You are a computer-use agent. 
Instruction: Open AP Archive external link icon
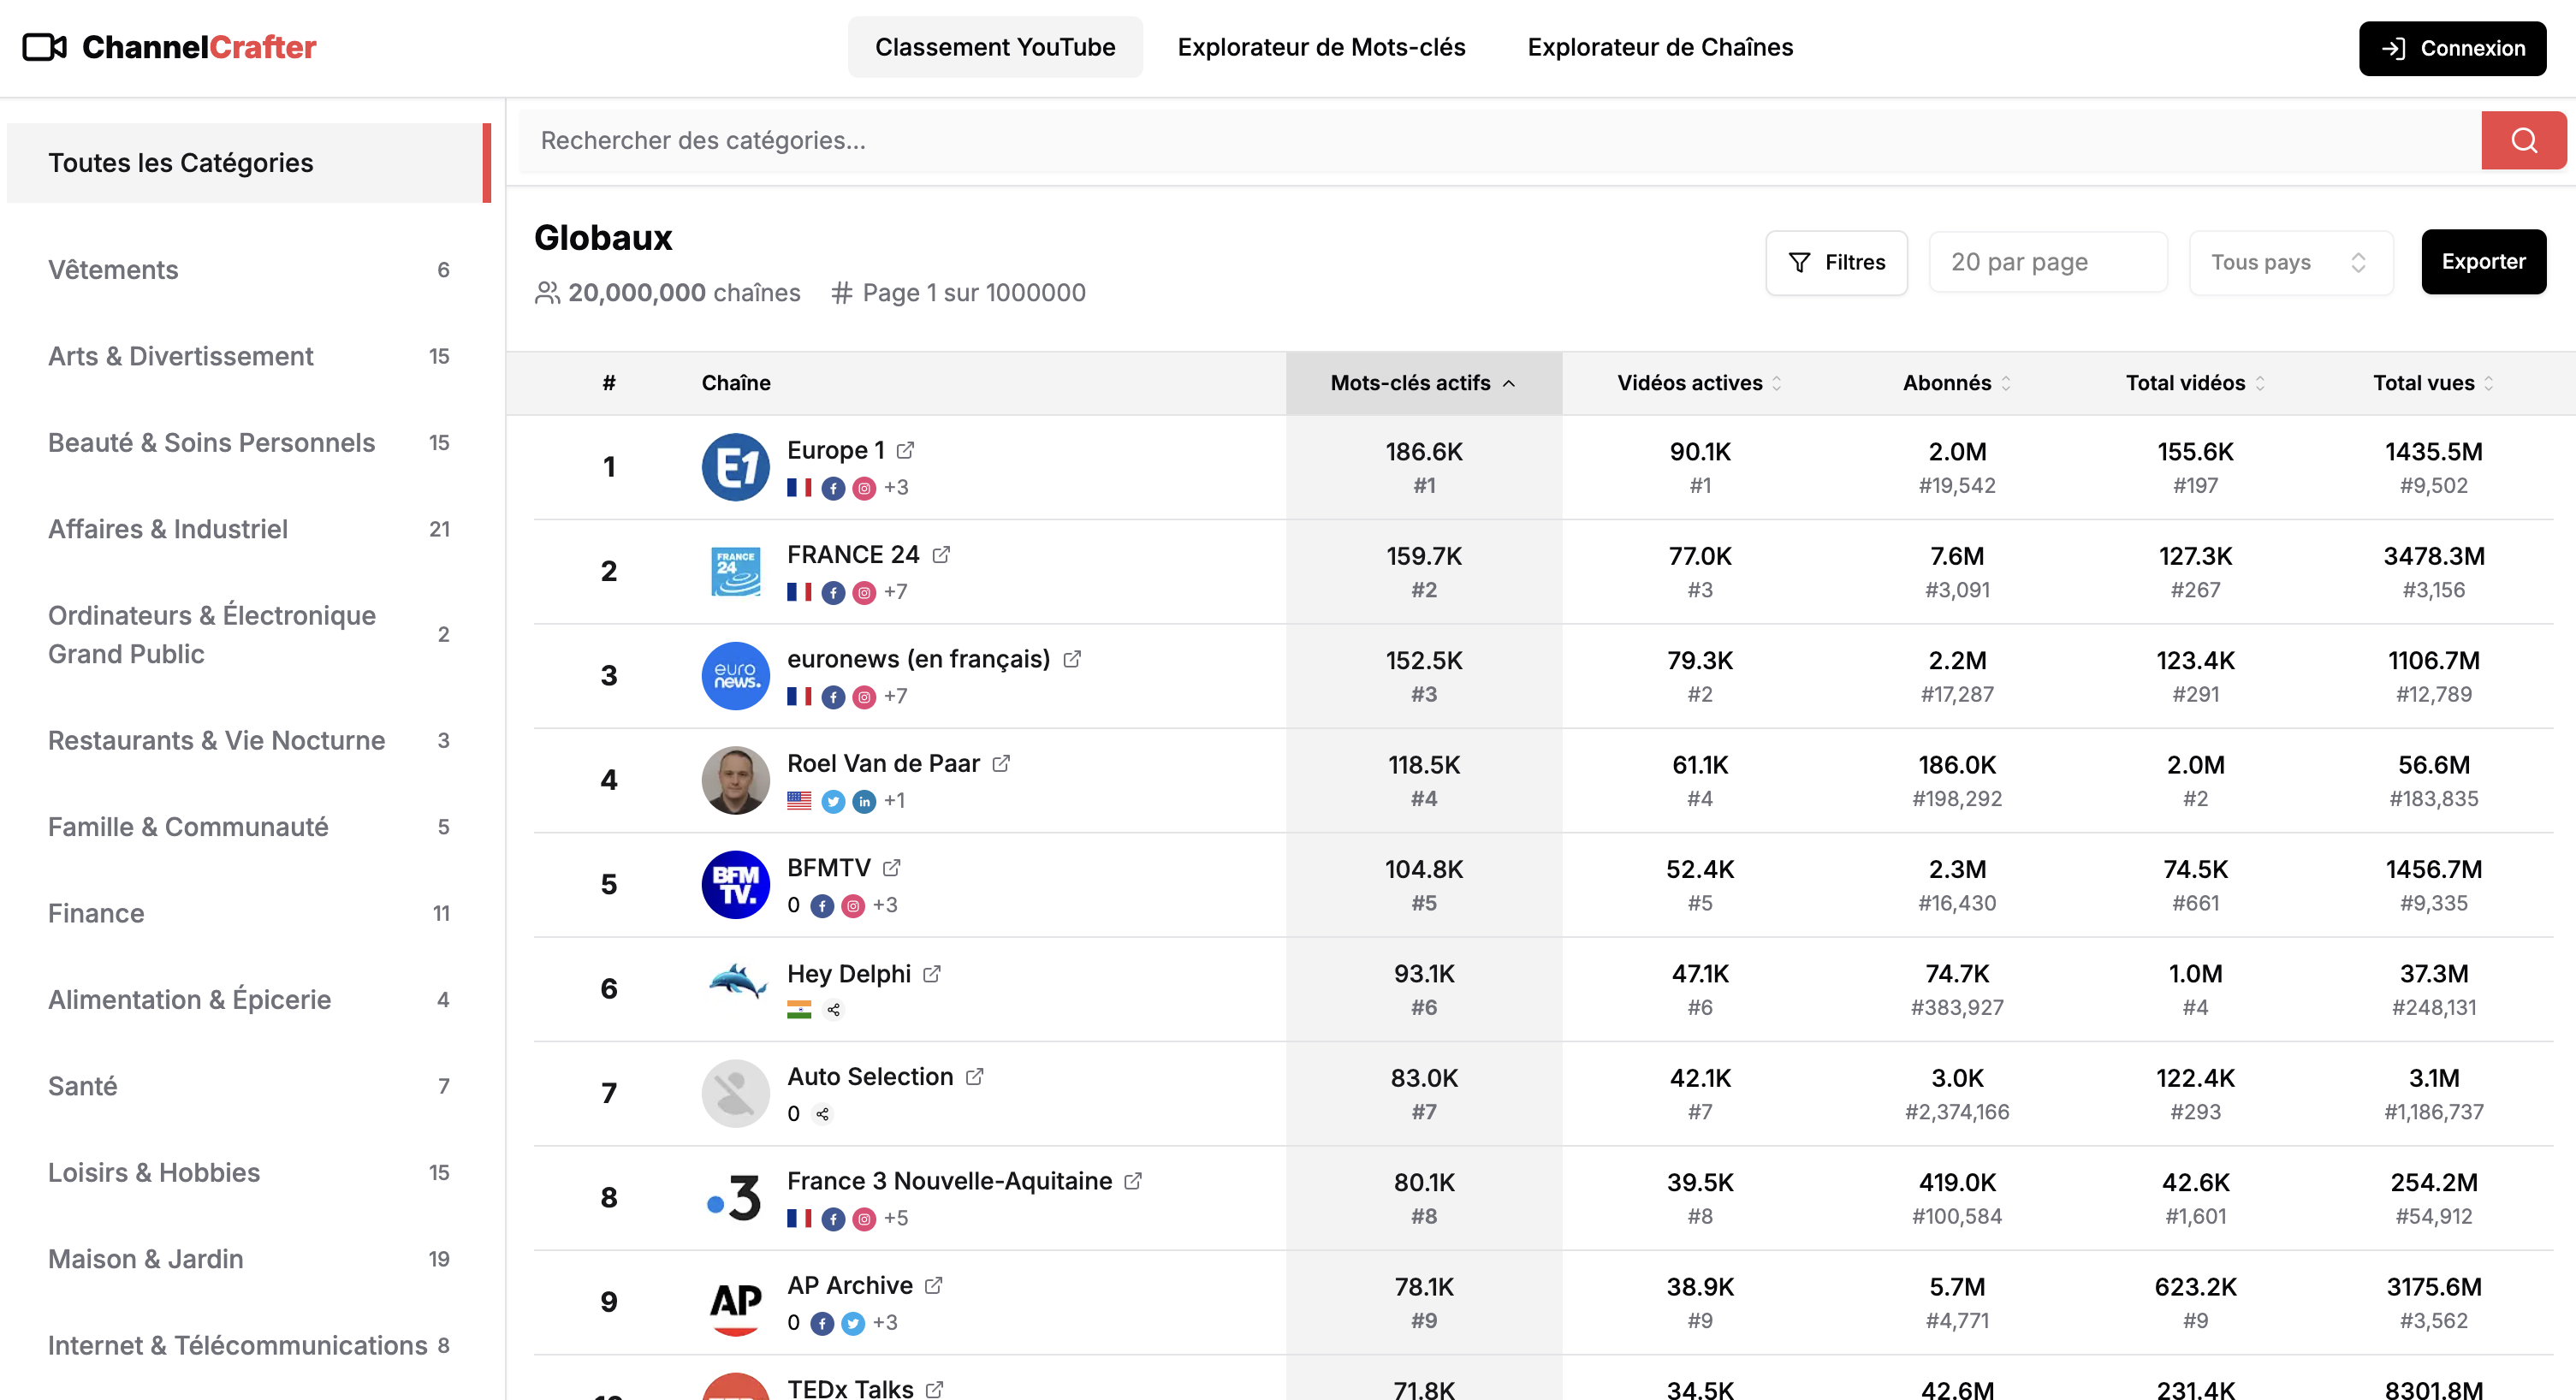point(934,1285)
